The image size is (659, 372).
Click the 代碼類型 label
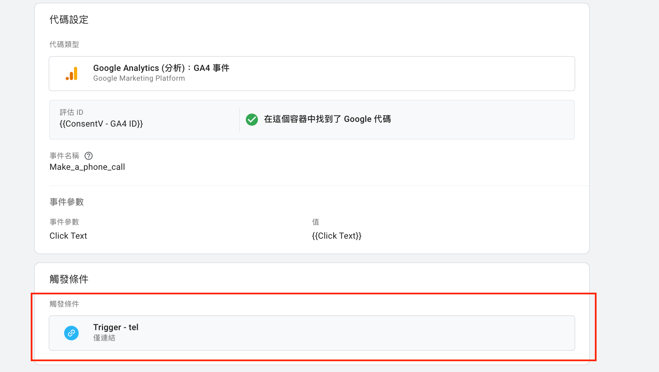tap(64, 44)
